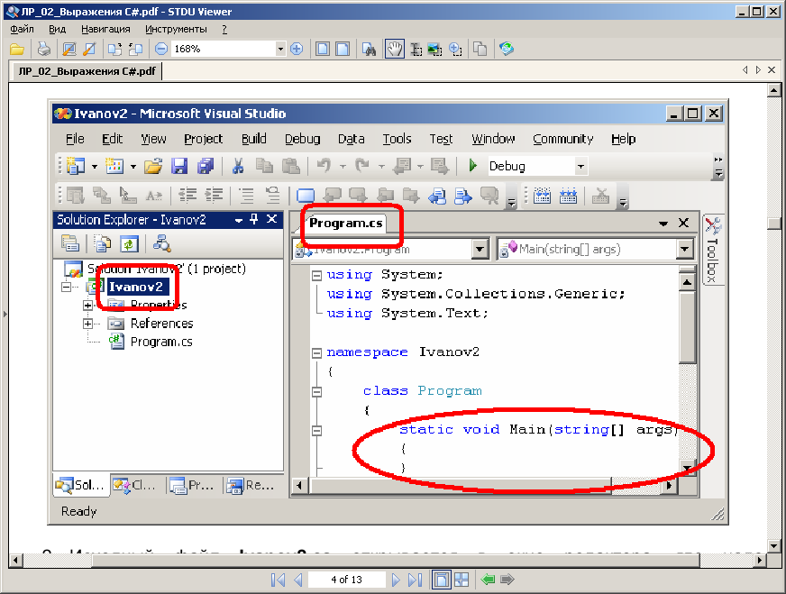
Task: Open the Инструменты menu
Action: tap(176, 29)
